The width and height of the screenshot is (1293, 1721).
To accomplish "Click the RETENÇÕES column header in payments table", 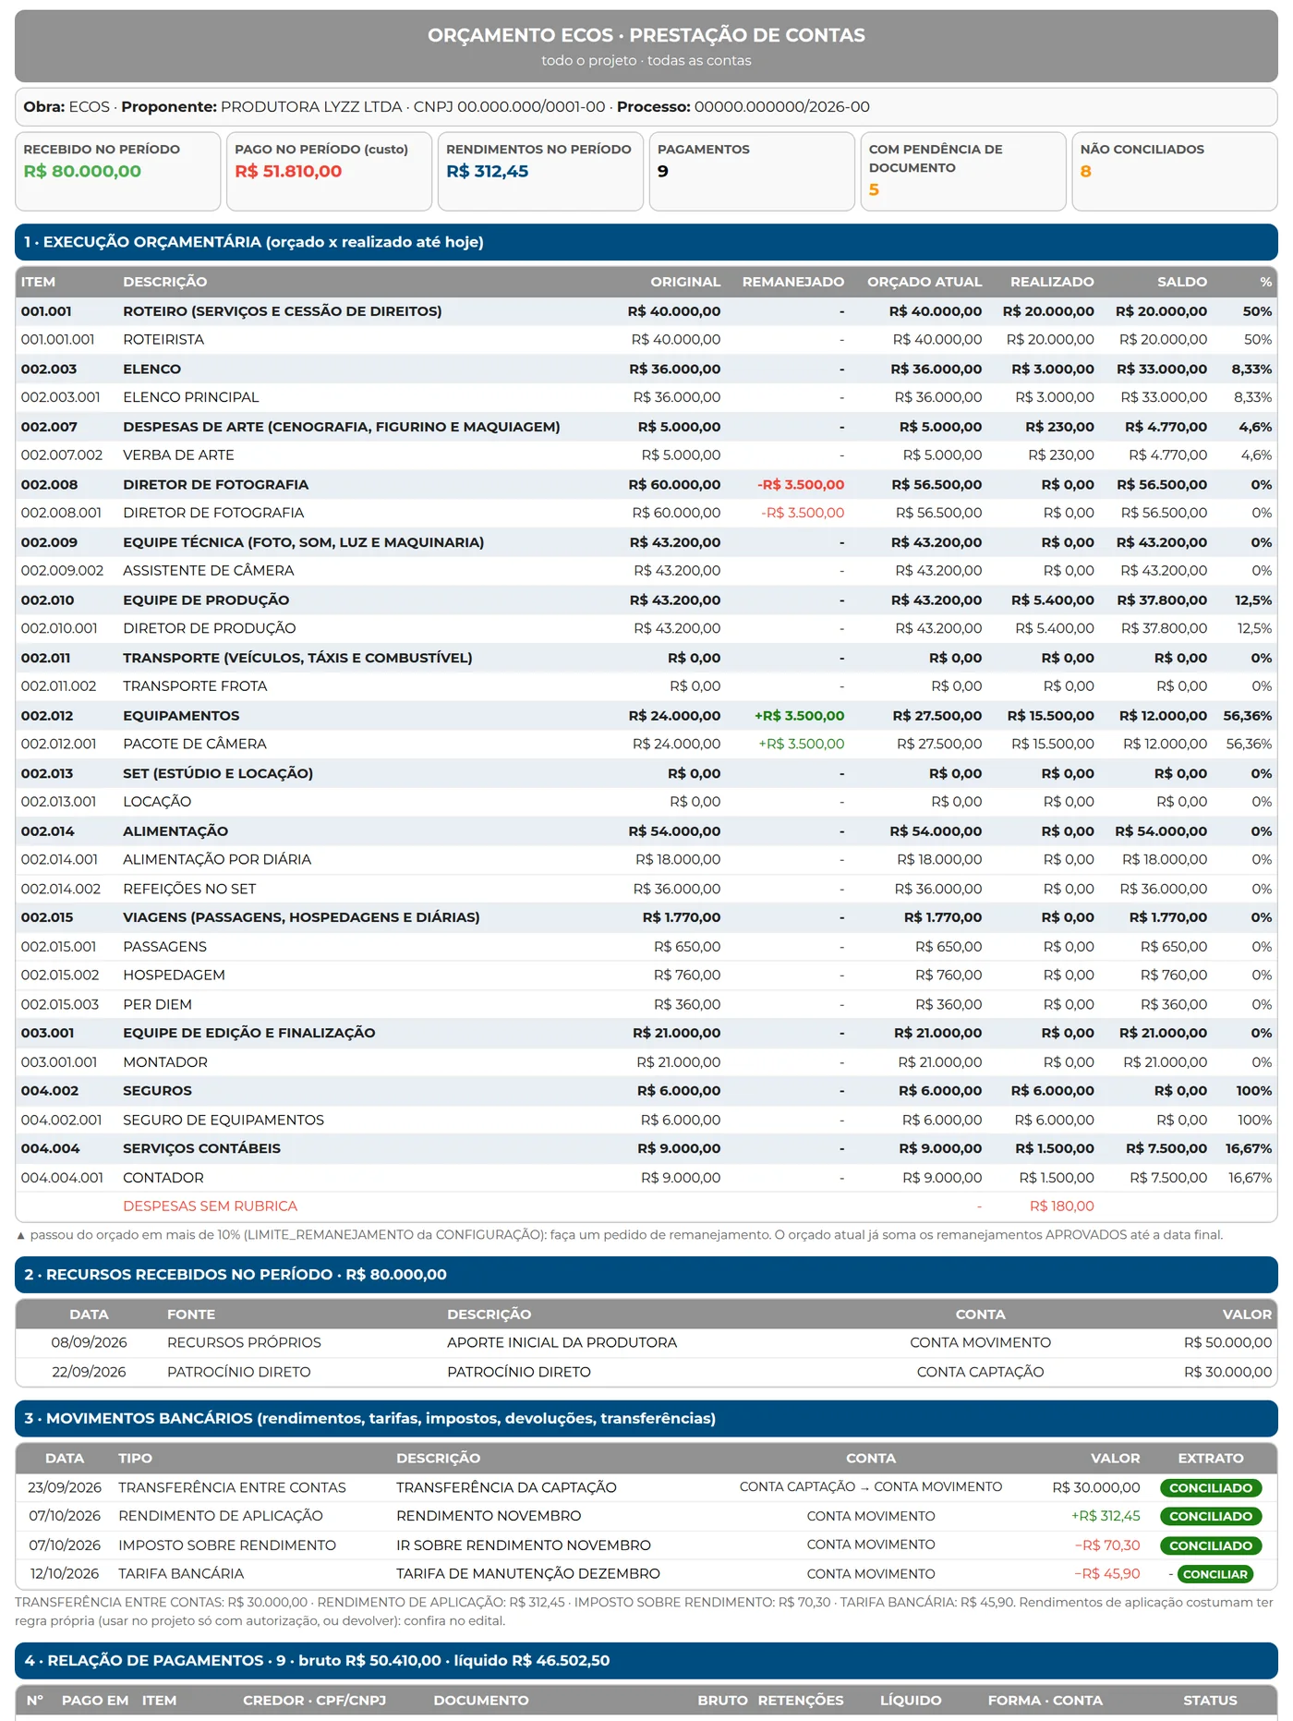I will pyautogui.click(x=801, y=1701).
